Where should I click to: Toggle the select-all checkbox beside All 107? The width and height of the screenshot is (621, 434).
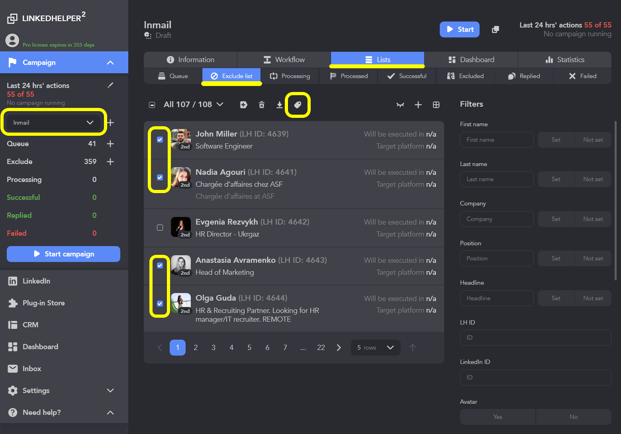[x=152, y=105]
